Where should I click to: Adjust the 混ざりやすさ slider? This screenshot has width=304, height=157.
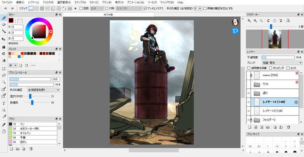coord(37,96)
